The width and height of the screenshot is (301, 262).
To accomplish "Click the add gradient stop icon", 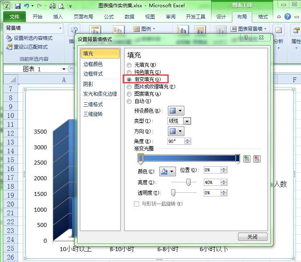I will [x=247, y=159].
